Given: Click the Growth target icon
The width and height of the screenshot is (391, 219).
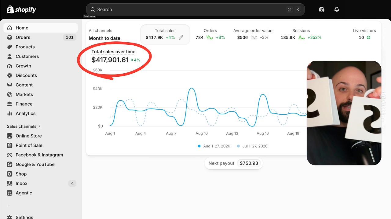Looking at the screenshot, I should [x=10, y=66].
